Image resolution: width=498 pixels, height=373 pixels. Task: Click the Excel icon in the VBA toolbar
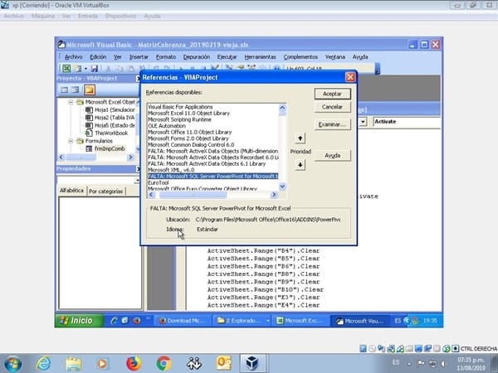coord(66,68)
